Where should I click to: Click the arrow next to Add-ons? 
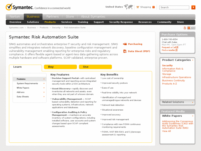[44, 92]
